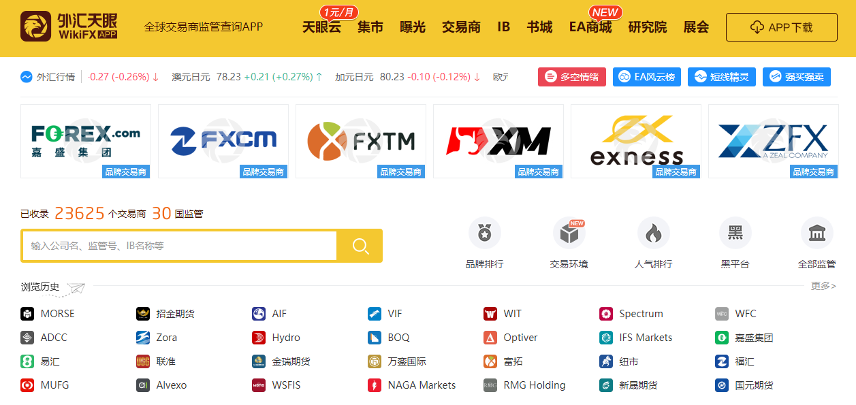Screen dimensions: 856x405
Task: Open the FXCM broker card
Action: 223,141
